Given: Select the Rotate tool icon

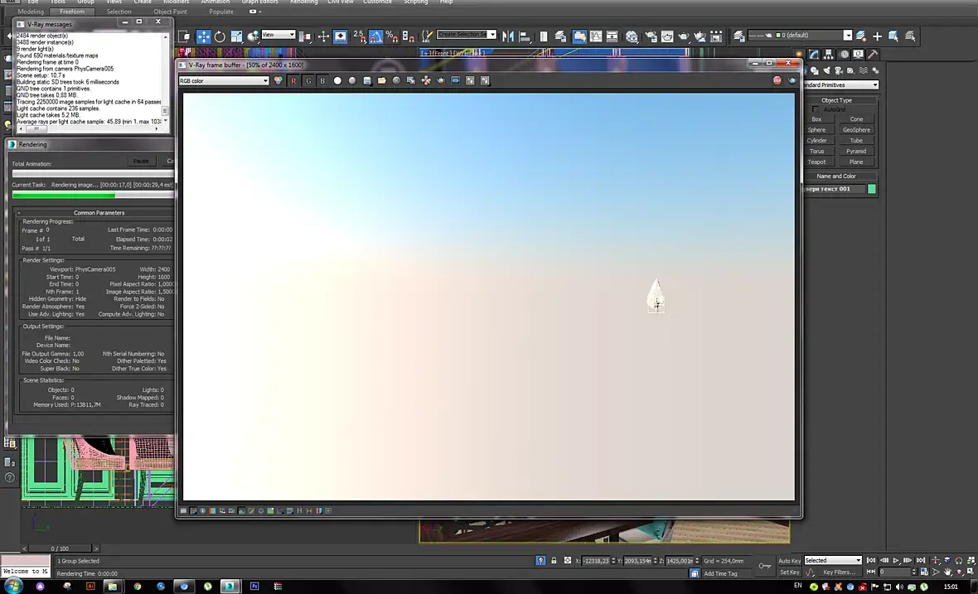Looking at the screenshot, I should pyautogui.click(x=220, y=36).
